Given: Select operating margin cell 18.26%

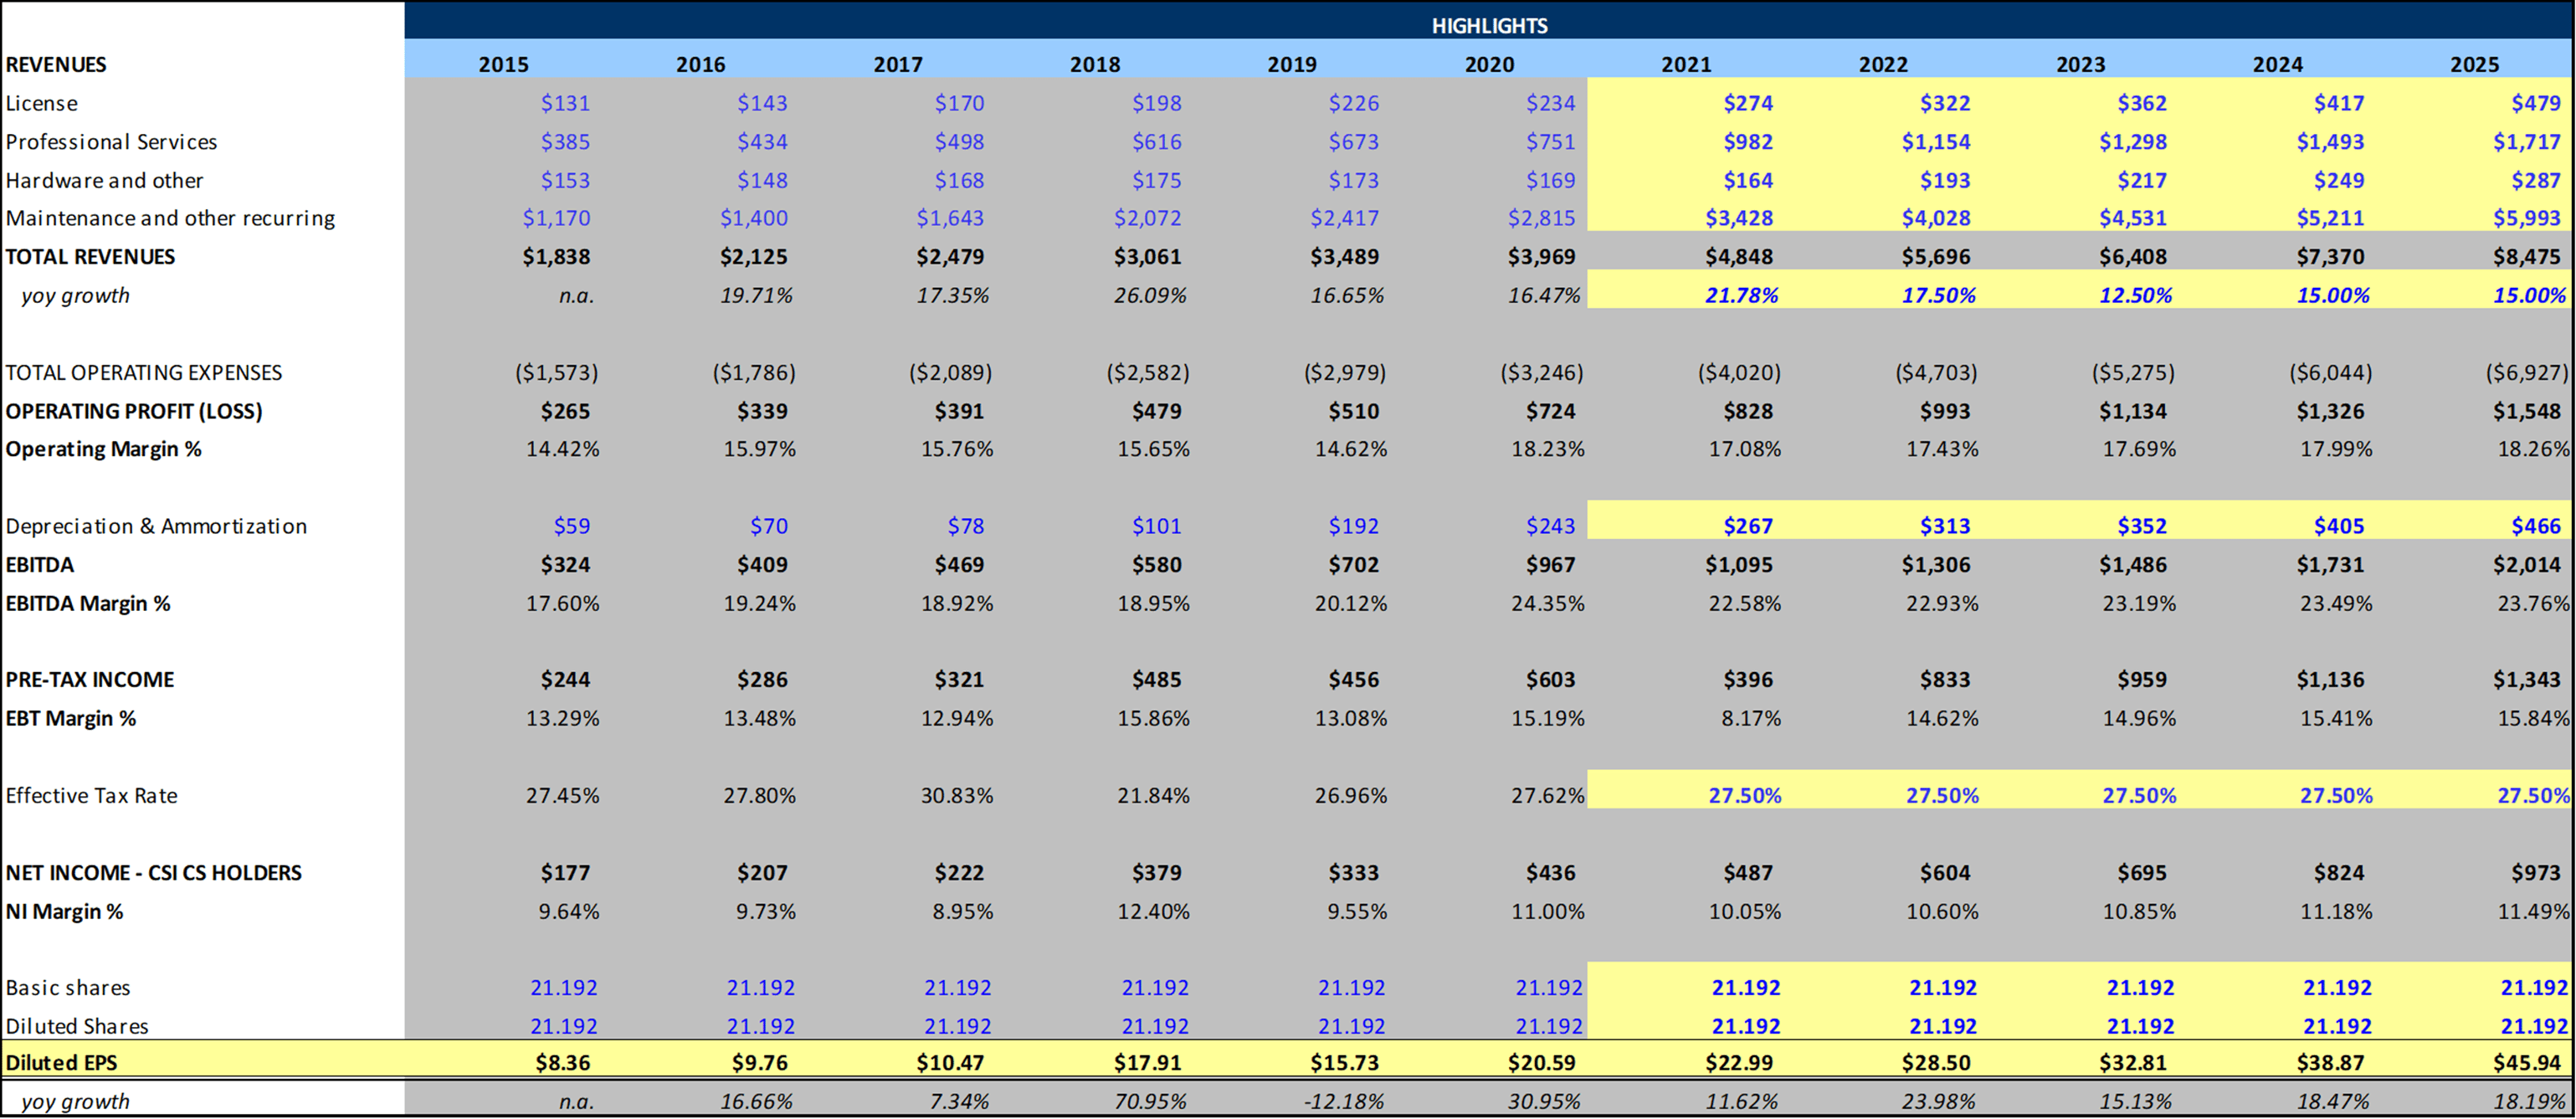Looking at the screenshot, I should pos(2533,450).
